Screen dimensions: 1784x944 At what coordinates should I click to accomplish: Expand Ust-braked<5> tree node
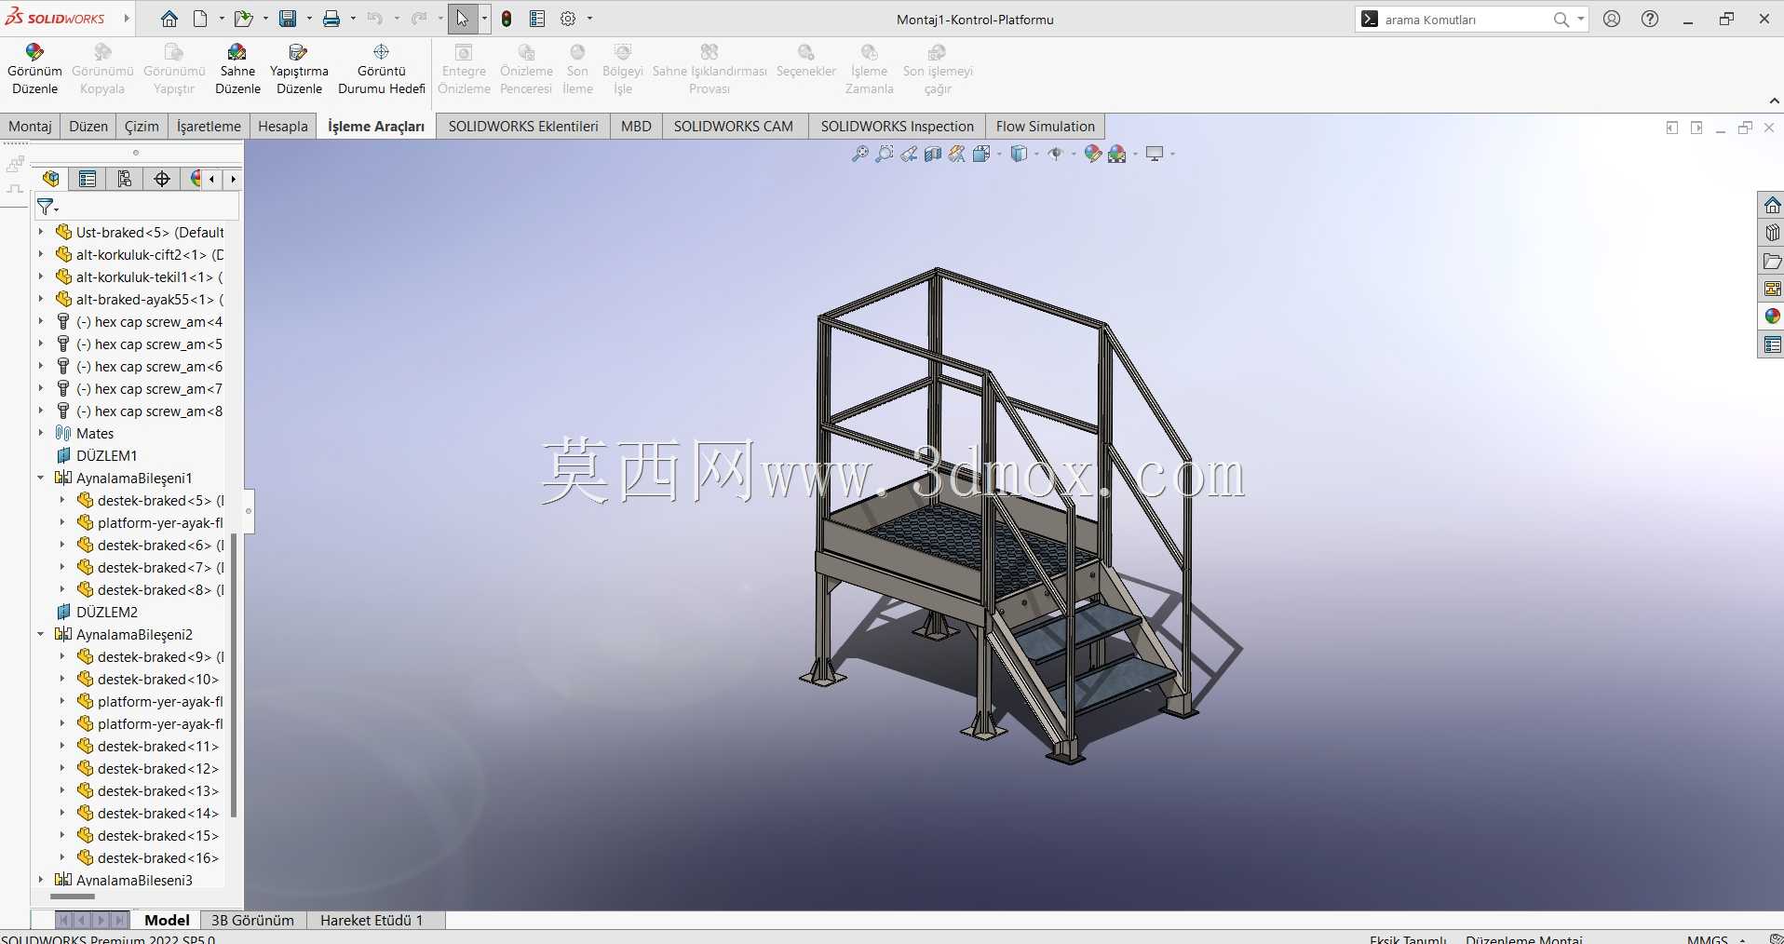pos(41,232)
